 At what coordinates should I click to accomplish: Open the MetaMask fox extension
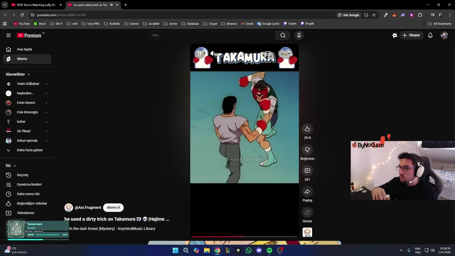point(394,15)
